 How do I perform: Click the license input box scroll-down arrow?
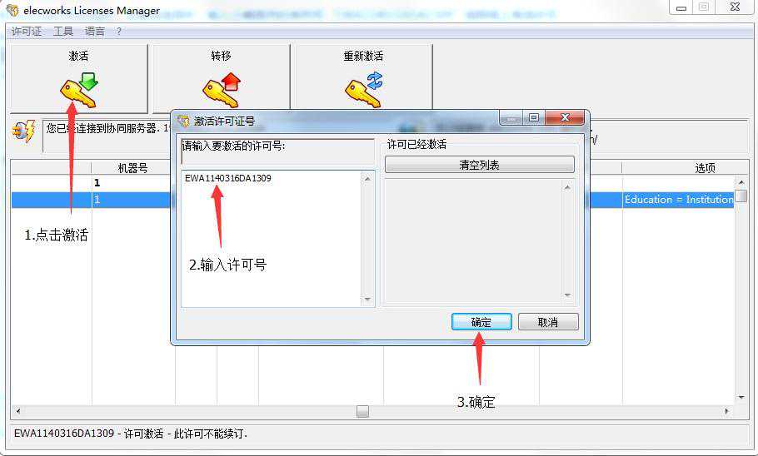point(367,300)
